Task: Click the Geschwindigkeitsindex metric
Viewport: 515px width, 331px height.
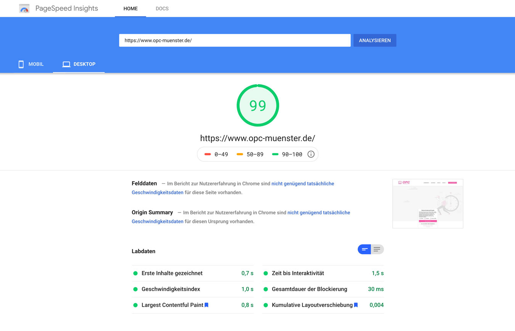Action: [x=193, y=289]
